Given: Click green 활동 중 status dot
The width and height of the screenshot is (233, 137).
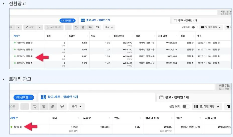Looking at the screenshot, I should click(x=12, y=127).
